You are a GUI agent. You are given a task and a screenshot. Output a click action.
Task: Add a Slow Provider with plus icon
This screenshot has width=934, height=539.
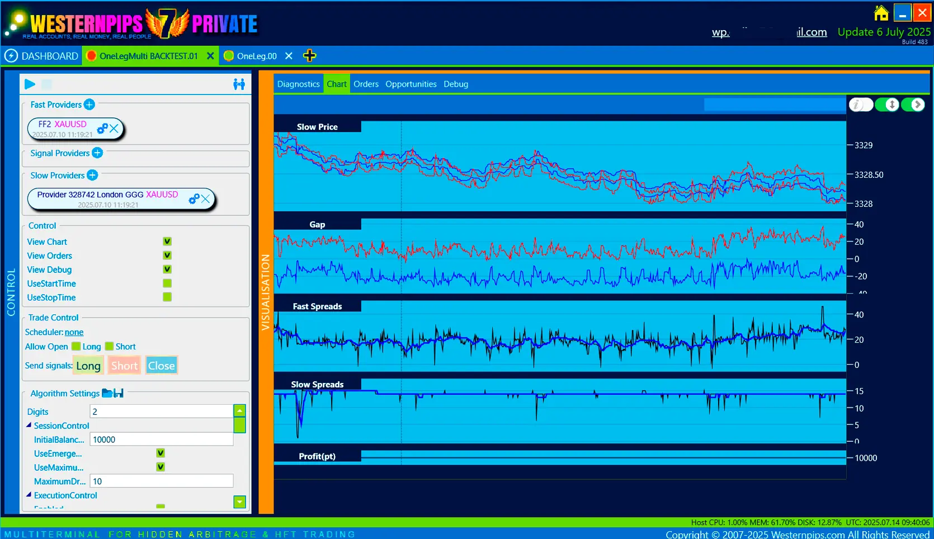92,175
